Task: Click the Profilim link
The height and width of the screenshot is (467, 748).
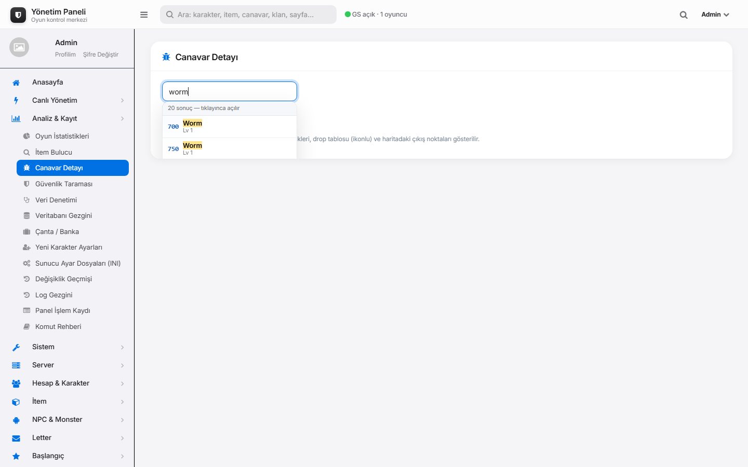Action: click(x=65, y=54)
